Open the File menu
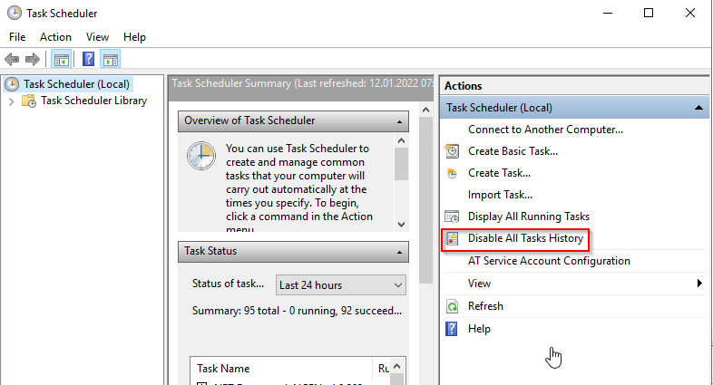713x385 pixels. 18,37
